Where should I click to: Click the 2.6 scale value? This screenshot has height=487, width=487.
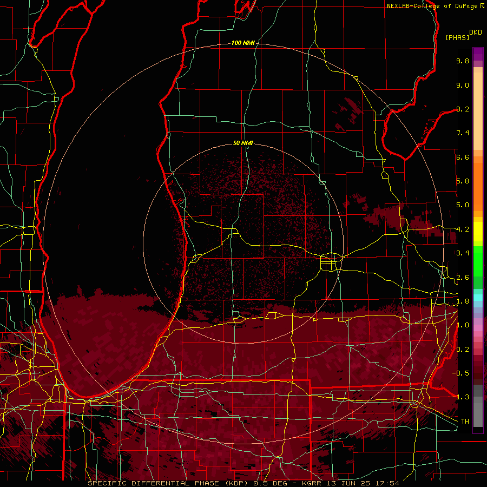tap(463, 278)
